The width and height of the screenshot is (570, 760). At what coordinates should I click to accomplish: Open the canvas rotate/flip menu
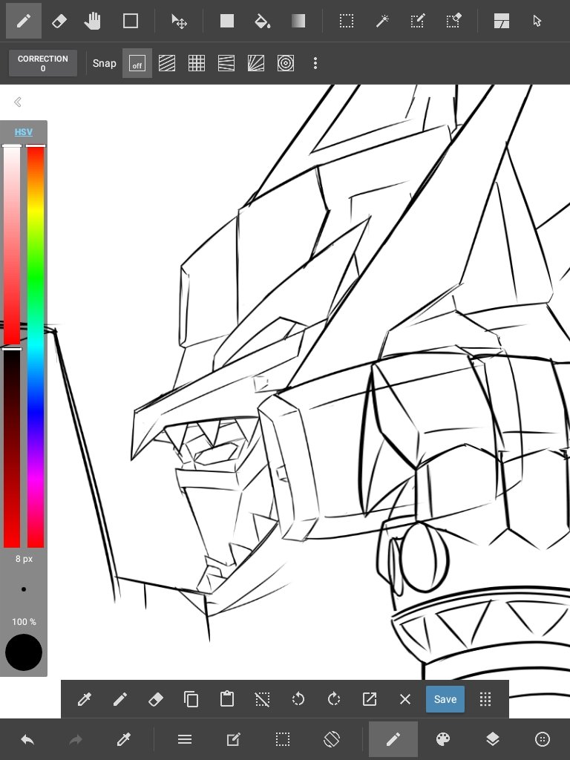[x=332, y=739]
